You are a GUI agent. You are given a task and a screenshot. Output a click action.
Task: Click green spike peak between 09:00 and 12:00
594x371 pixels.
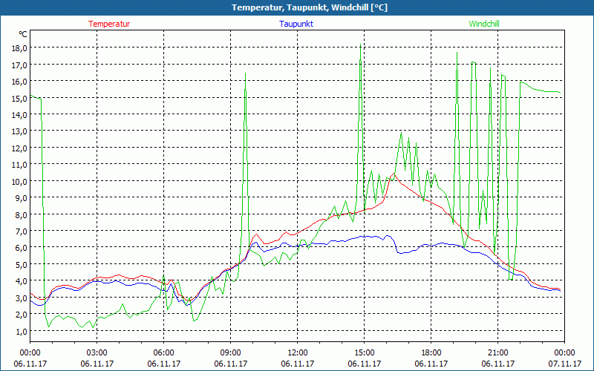click(x=245, y=73)
